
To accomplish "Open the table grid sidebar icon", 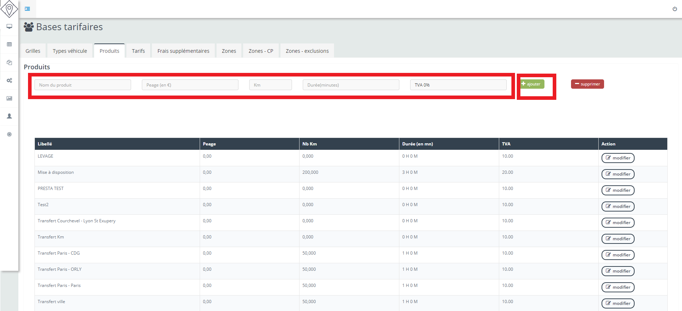I will 9,45.
